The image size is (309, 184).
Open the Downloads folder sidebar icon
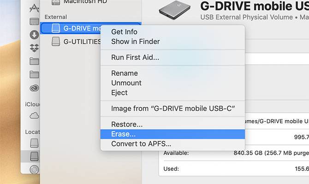pos(34,34)
